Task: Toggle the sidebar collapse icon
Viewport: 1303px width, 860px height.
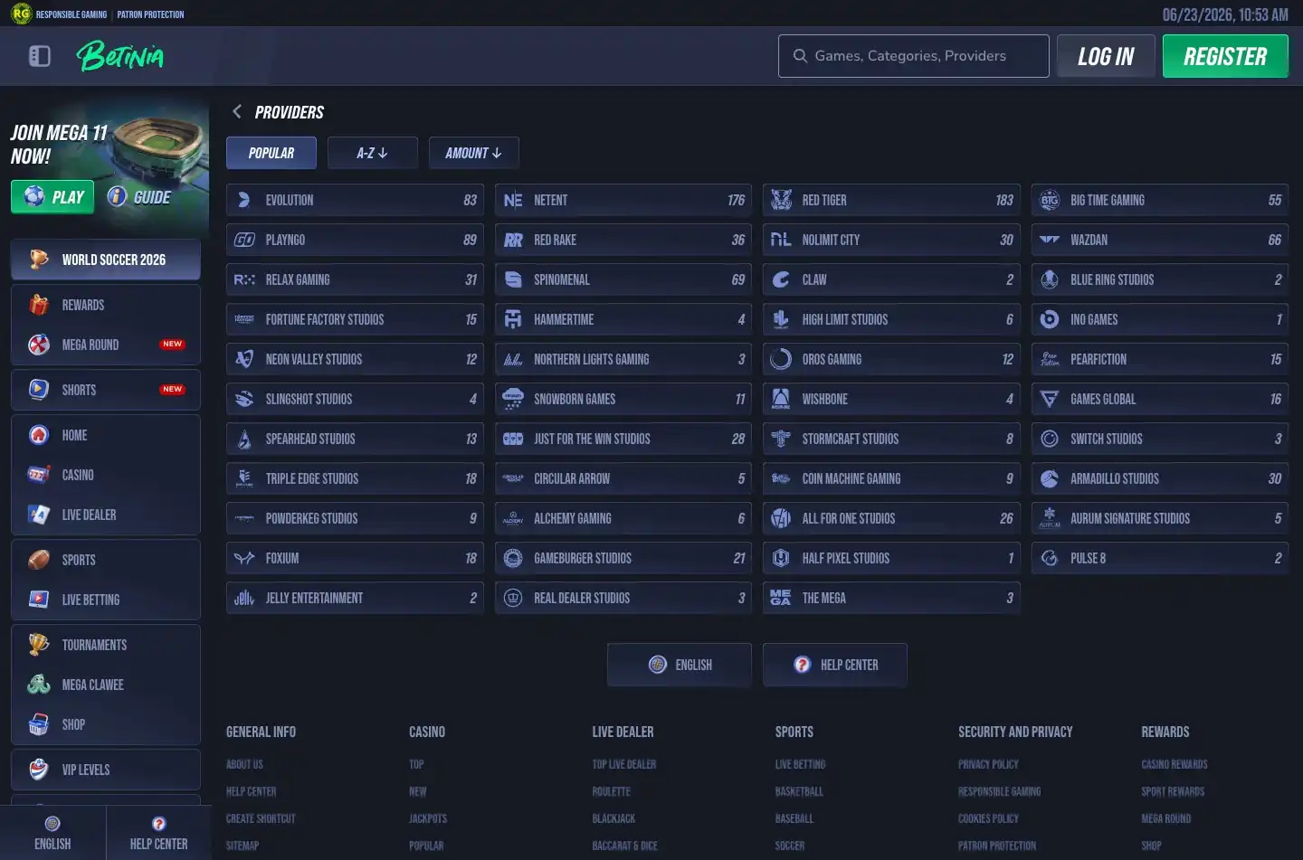Action: pyautogui.click(x=40, y=56)
